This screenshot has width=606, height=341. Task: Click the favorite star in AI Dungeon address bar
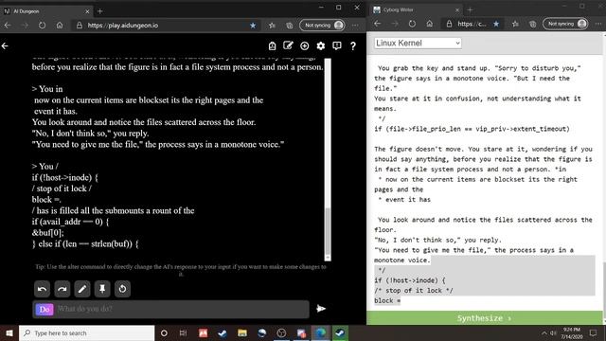pyautogui.click(x=253, y=26)
